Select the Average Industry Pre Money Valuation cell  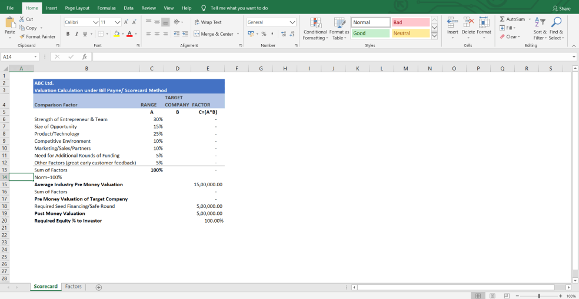78,184
